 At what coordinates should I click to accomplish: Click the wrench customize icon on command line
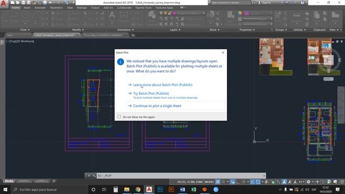[94, 176]
